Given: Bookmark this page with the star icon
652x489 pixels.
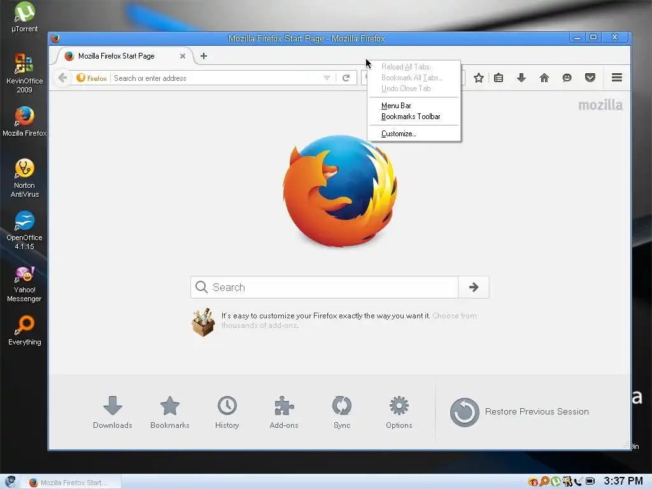Looking at the screenshot, I should pos(479,78).
